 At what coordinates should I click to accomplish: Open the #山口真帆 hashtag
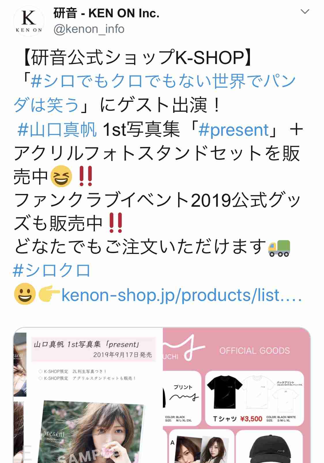coord(57,130)
